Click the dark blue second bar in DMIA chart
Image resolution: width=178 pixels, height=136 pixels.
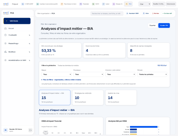tap(133, 129)
